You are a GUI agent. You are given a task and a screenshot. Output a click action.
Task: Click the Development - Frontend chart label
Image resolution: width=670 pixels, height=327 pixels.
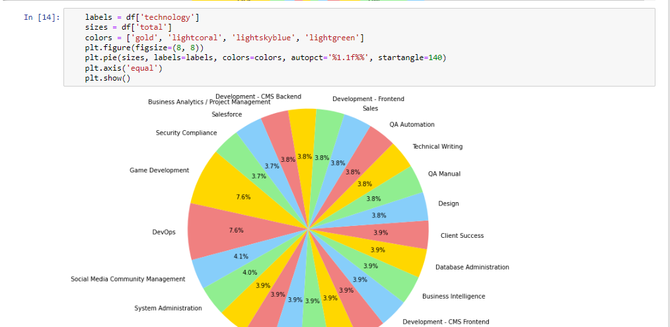[368, 99]
